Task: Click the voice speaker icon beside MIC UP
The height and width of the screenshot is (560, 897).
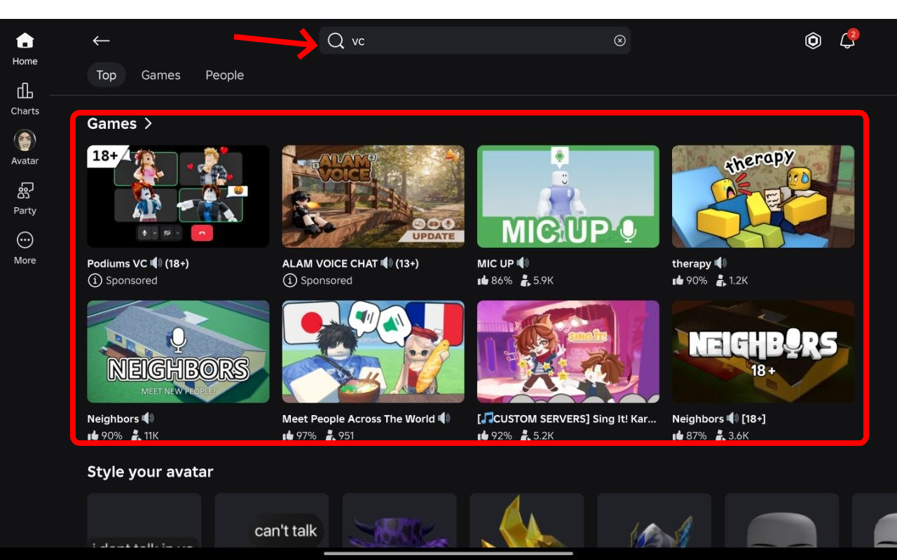Action: (x=523, y=263)
